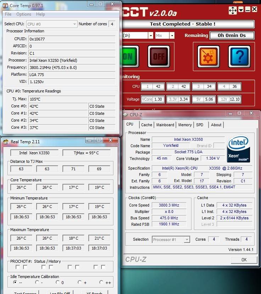Open the Options menu in Core Temp
The image size is (261, 294).
(24, 14)
